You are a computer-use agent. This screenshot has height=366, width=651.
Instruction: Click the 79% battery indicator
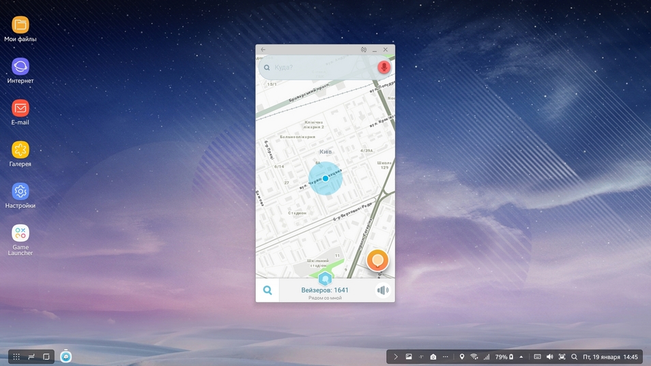pos(504,356)
